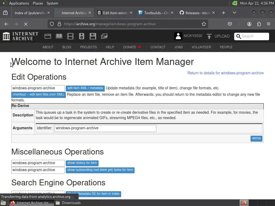The height and width of the screenshot is (206, 275).
Task: Bookmark this page with the star icon
Action: click(x=204, y=24)
